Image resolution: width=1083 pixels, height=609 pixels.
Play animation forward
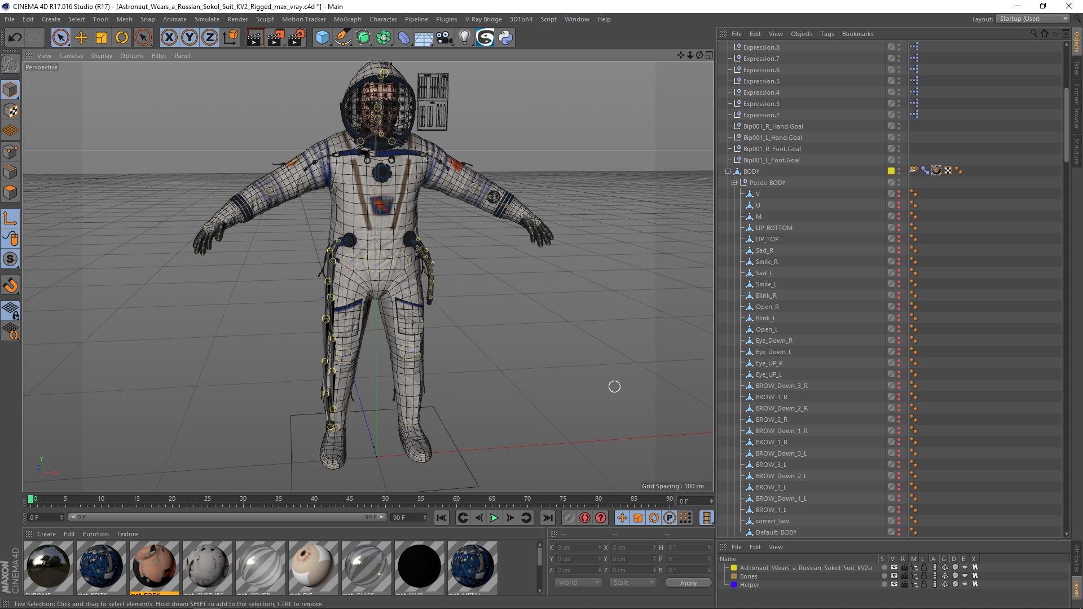pyautogui.click(x=494, y=518)
